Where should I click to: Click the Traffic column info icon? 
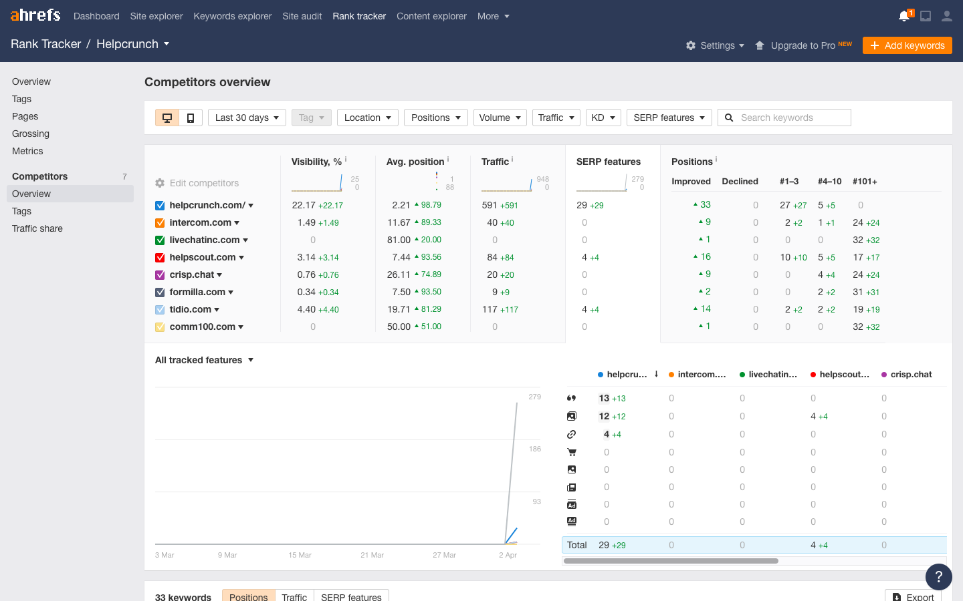(512, 160)
